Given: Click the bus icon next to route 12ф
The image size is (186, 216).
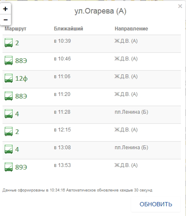Looking at the screenshot, I should coord(8,78).
